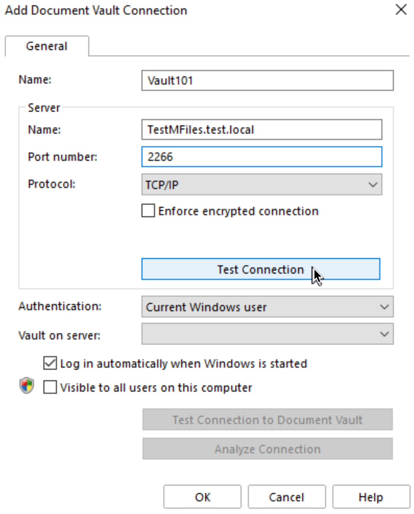The height and width of the screenshot is (514, 414).
Task: Click Test Connection to Document Vault
Action: pos(267,420)
